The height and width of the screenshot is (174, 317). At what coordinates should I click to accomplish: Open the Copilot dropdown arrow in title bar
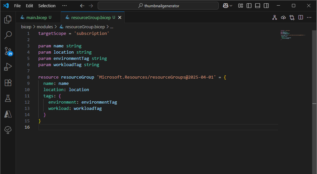coord(231,6)
